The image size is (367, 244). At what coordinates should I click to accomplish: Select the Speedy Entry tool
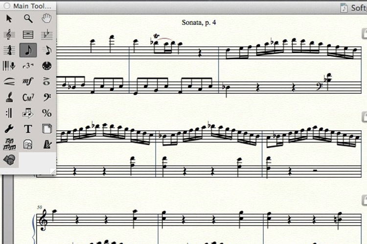coord(46,50)
